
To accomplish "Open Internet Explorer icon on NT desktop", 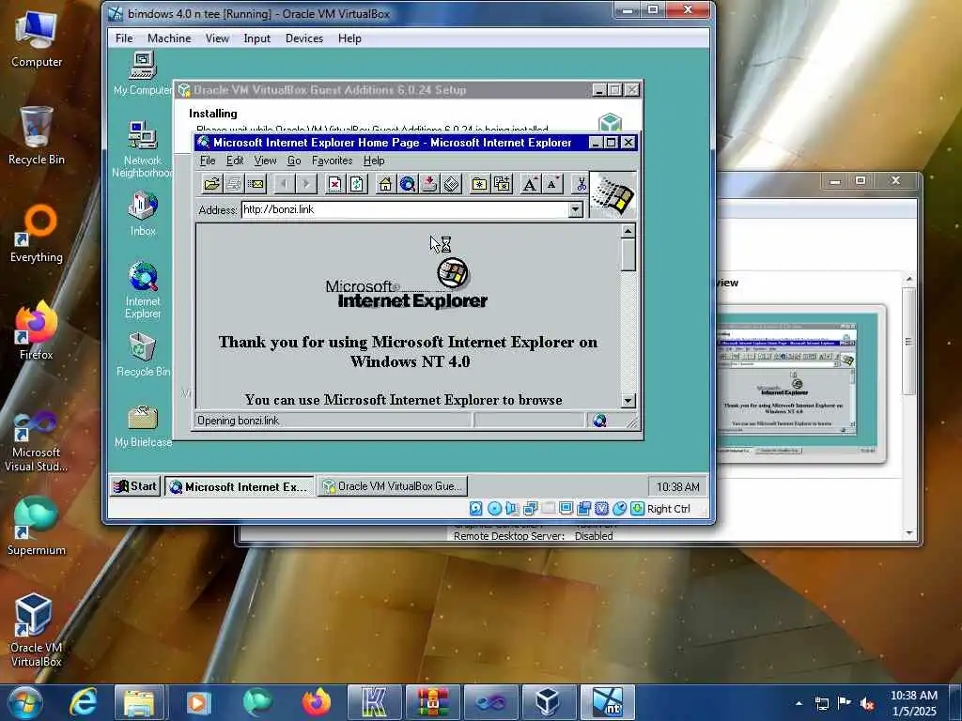I will (x=143, y=290).
